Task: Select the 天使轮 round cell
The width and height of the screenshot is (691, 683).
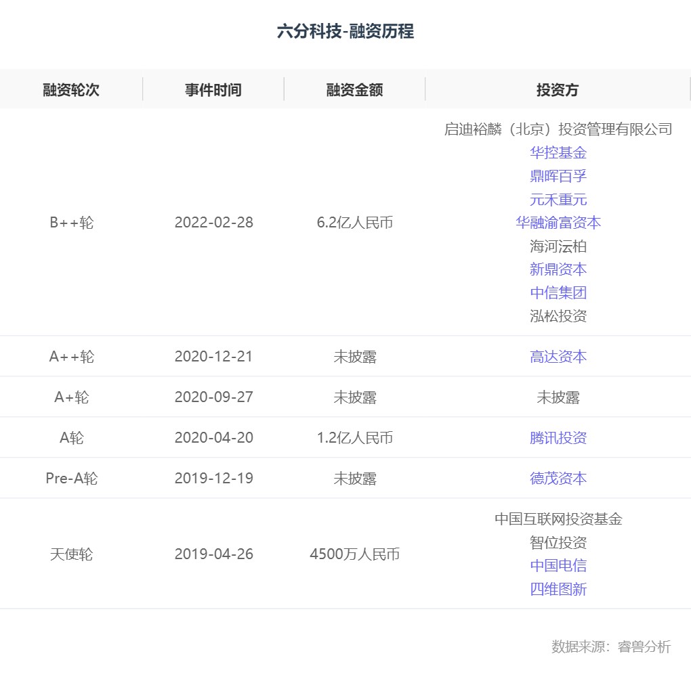Action: 71,554
